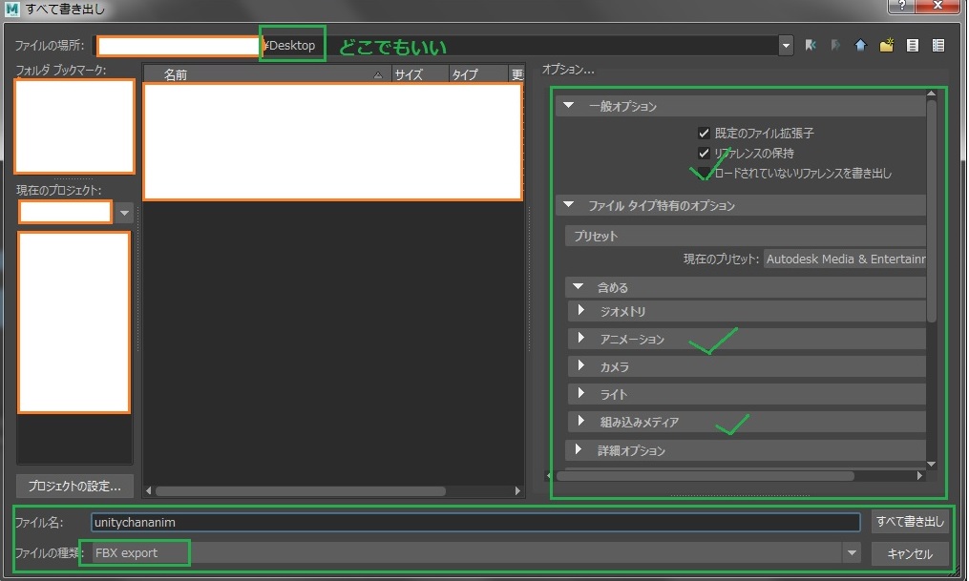This screenshot has height=581, width=969.
Task: Switch file browser to list view
Action: point(913,45)
